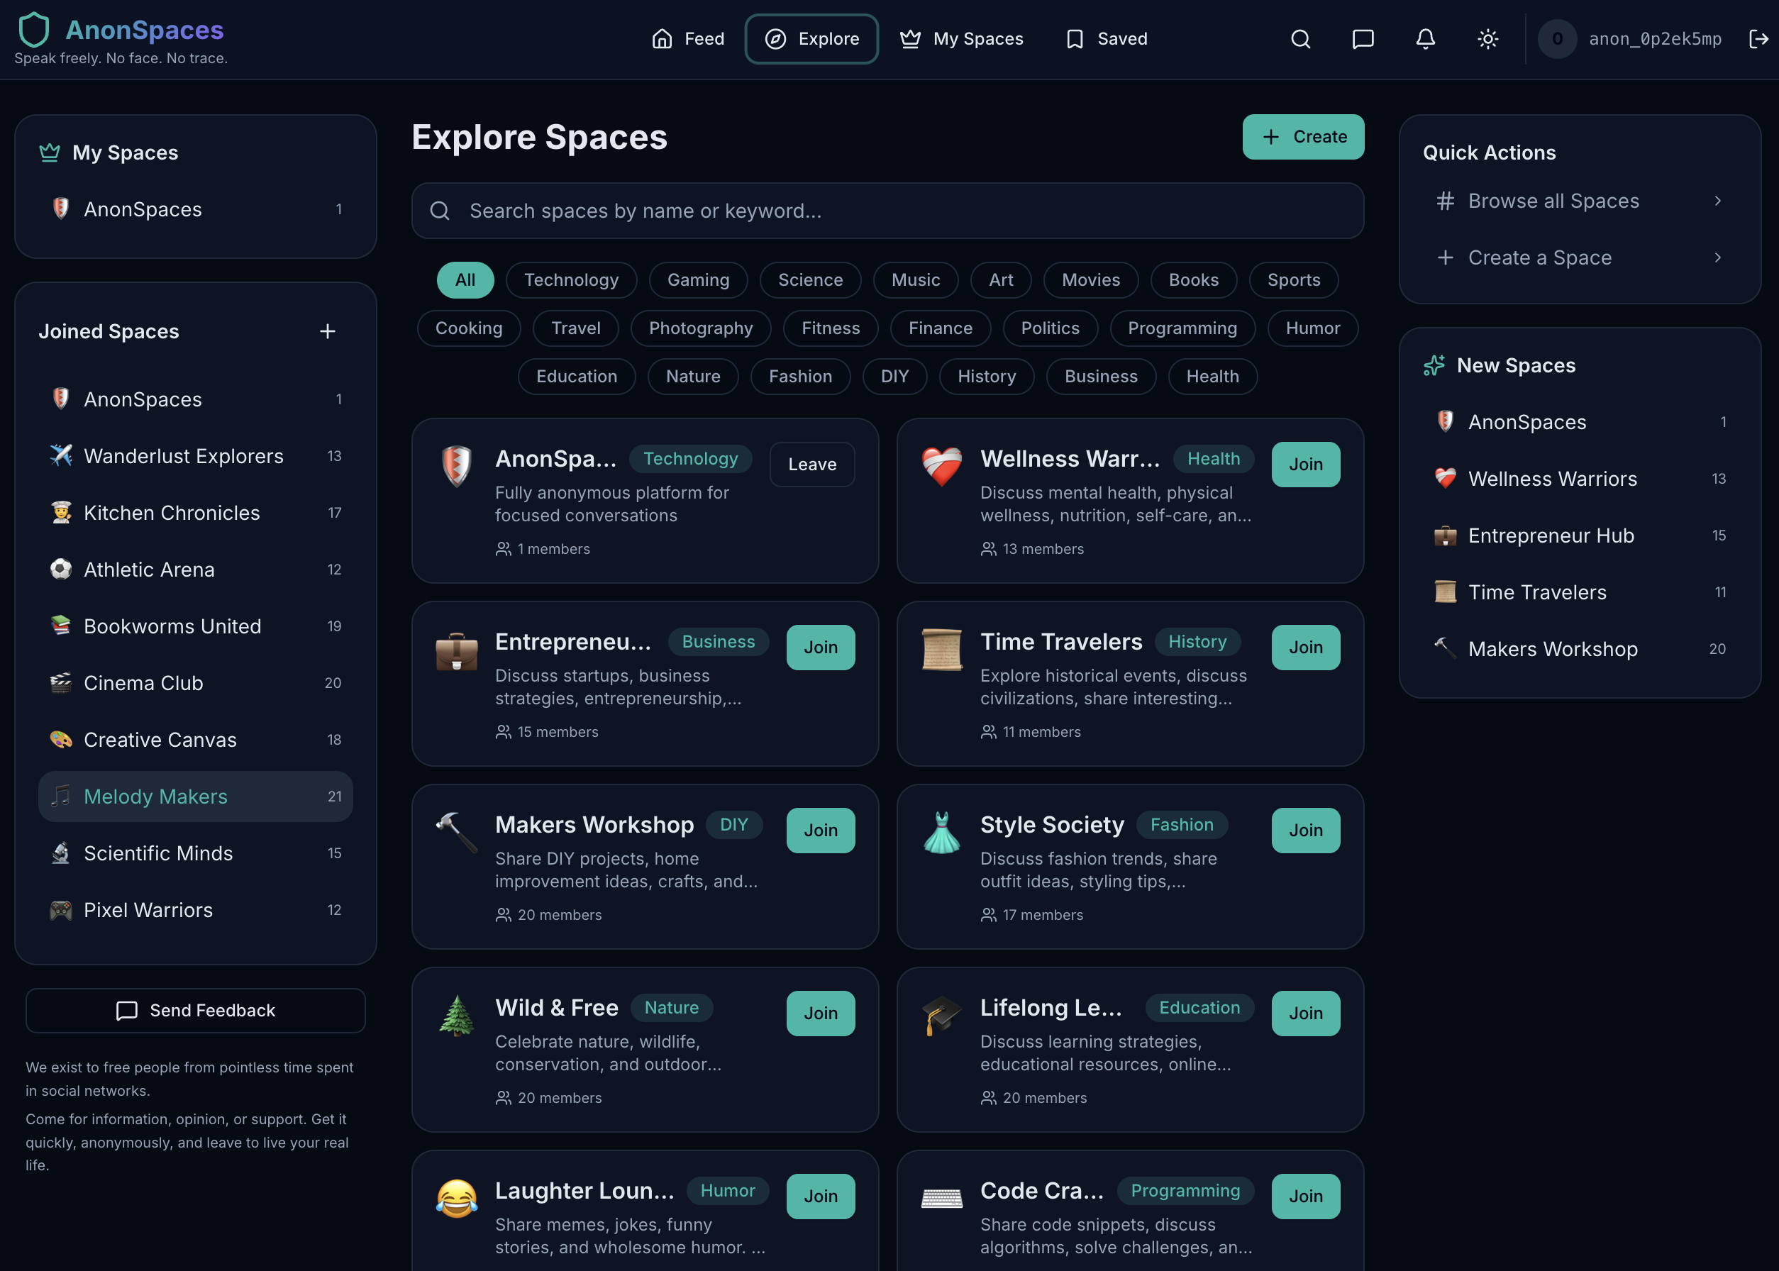Add a space using the plus next to Joined Spaces
Image resolution: width=1779 pixels, height=1271 pixels.
[x=327, y=331]
